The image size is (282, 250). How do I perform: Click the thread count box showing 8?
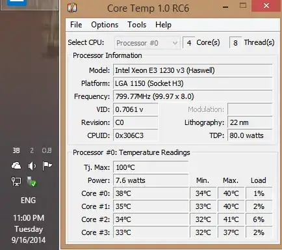(235, 43)
